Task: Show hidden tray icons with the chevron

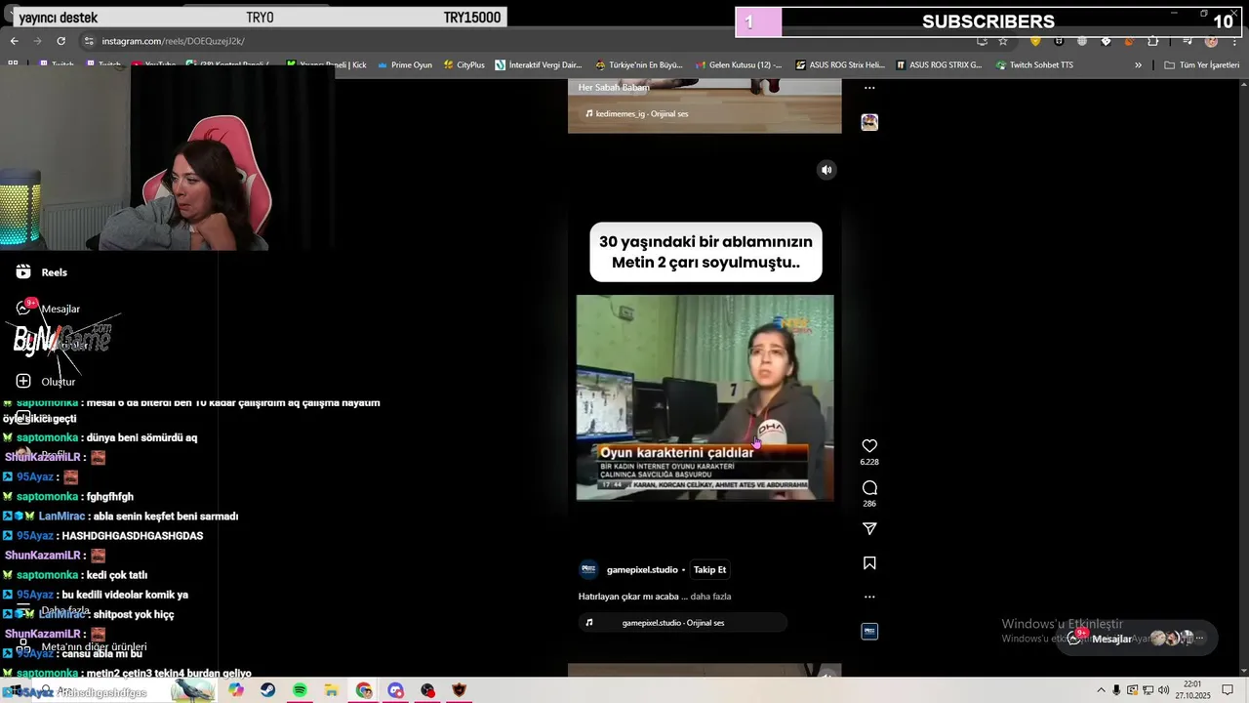Action: 1102,690
